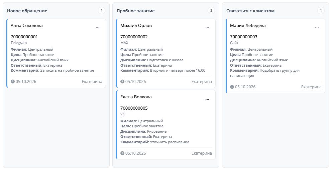Click date 05.10.2026 on Михаил Орлов card
331x170 pixels.
pyautogui.click(x=135, y=82)
